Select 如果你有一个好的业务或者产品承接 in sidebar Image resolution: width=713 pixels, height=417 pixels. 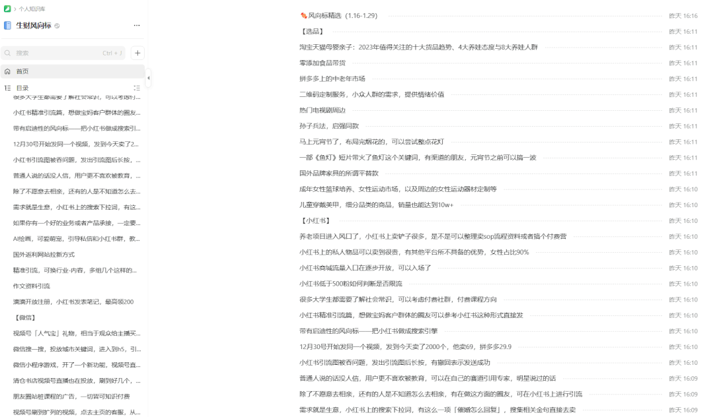pyautogui.click(x=77, y=223)
